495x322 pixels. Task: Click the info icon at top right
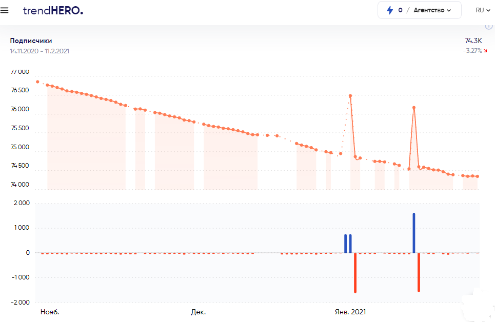[x=489, y=26]
